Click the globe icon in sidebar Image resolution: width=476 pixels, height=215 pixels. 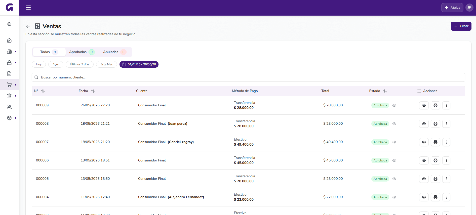pyautogui.click(x=9, y=24)
